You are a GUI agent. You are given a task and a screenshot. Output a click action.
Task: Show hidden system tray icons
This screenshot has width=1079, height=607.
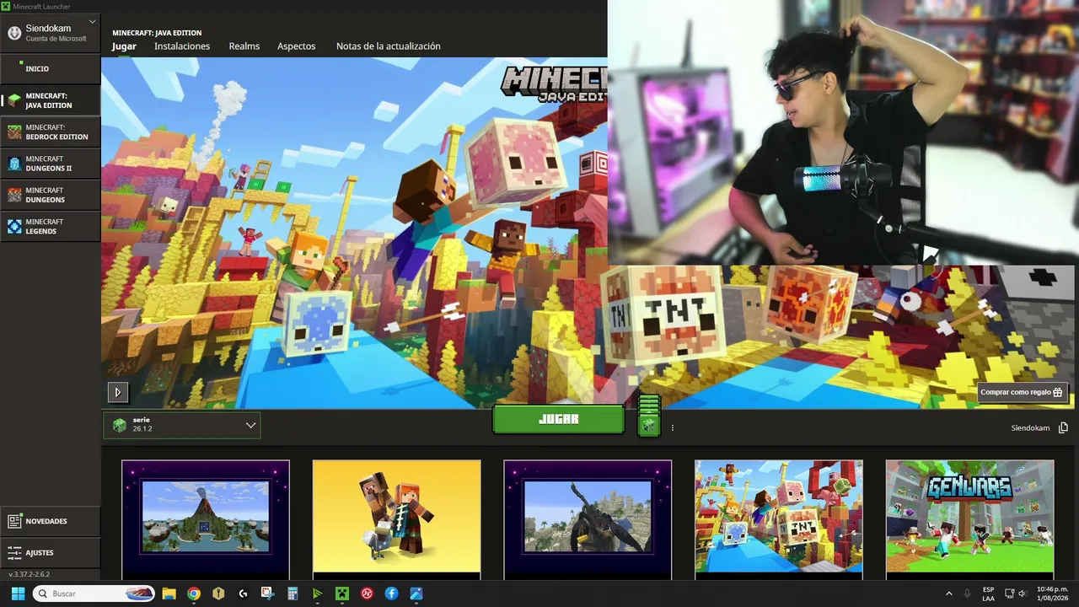pyautogui.click(x=949, y=594)
